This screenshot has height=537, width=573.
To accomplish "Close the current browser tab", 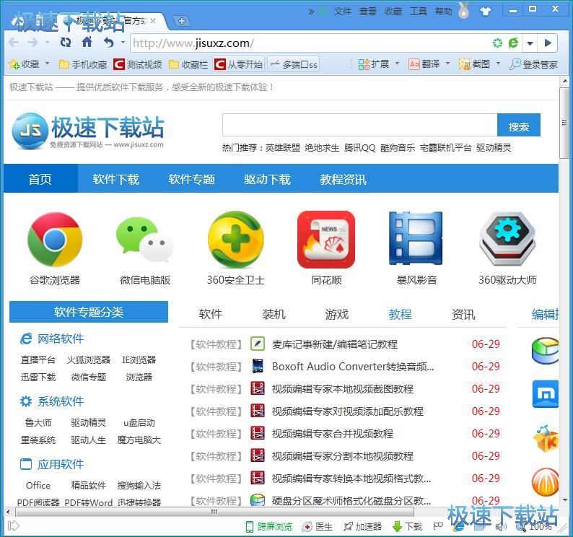I will [x=153, y=21].
